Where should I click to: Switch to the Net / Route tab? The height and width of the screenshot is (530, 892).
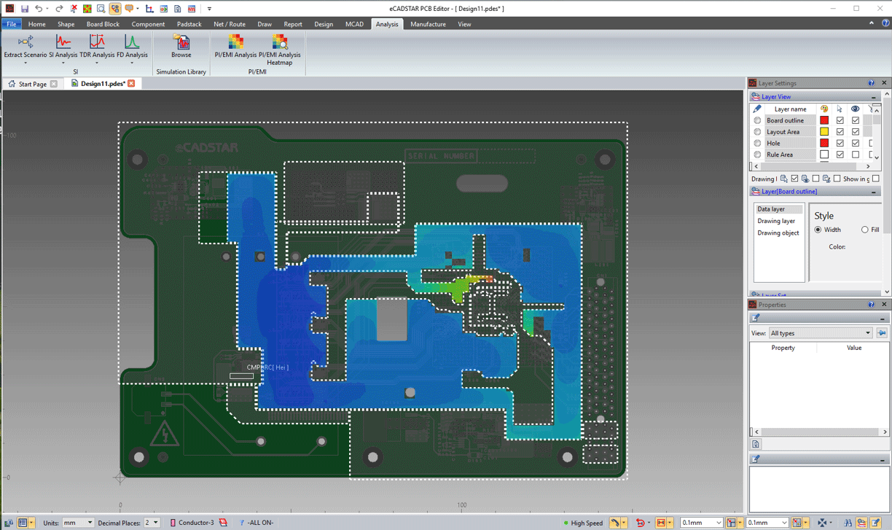230,24
